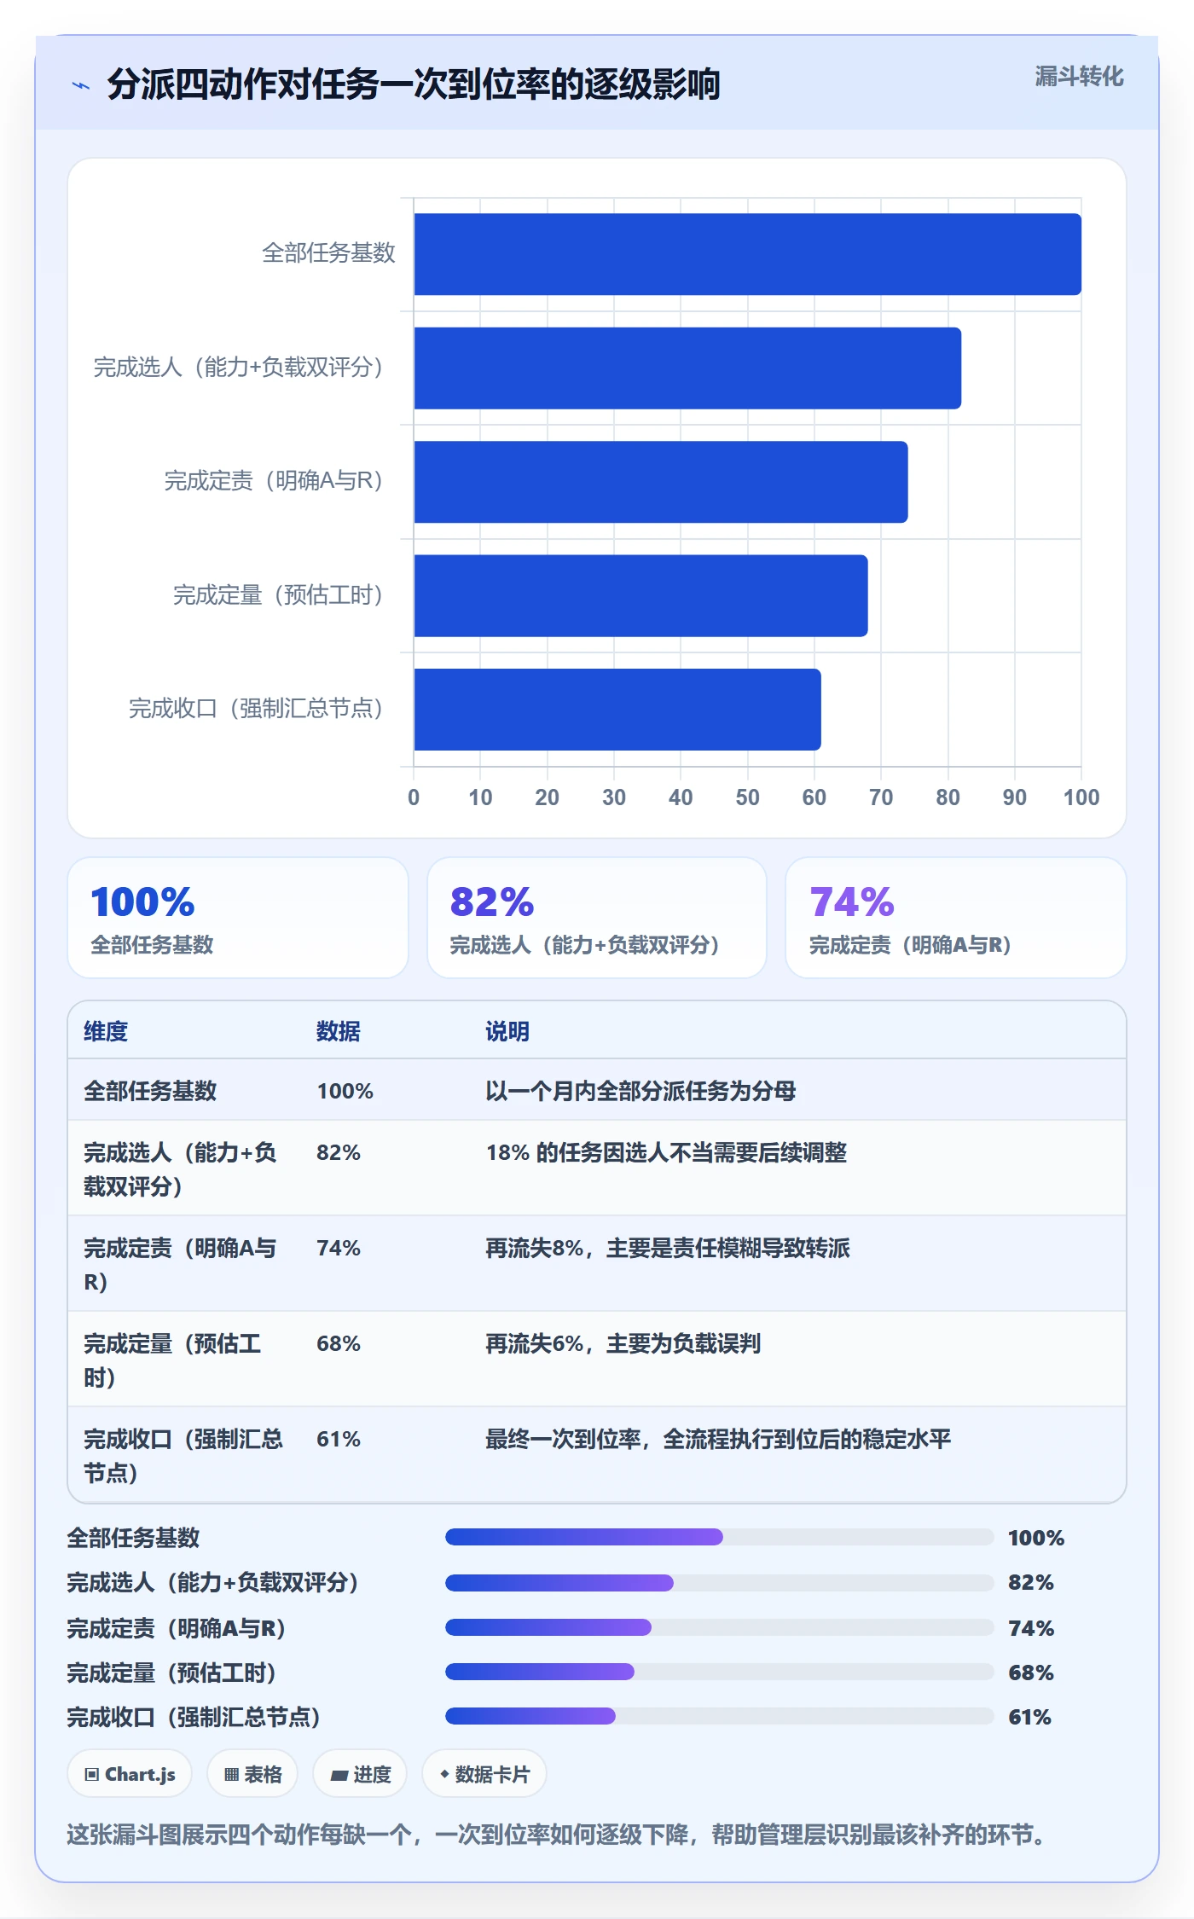Image resolution: width=1194 pixels, height=1919 pixels.
Task: Click the 完成定责 chart bar
Action: point(661,482)
